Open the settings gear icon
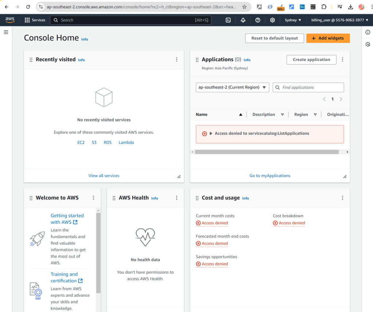 pyautogui.click(x=272, y=20)
